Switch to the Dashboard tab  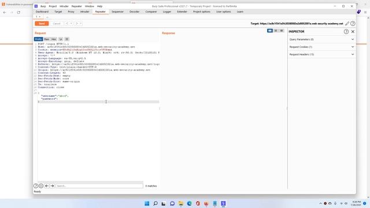[42, 12]
